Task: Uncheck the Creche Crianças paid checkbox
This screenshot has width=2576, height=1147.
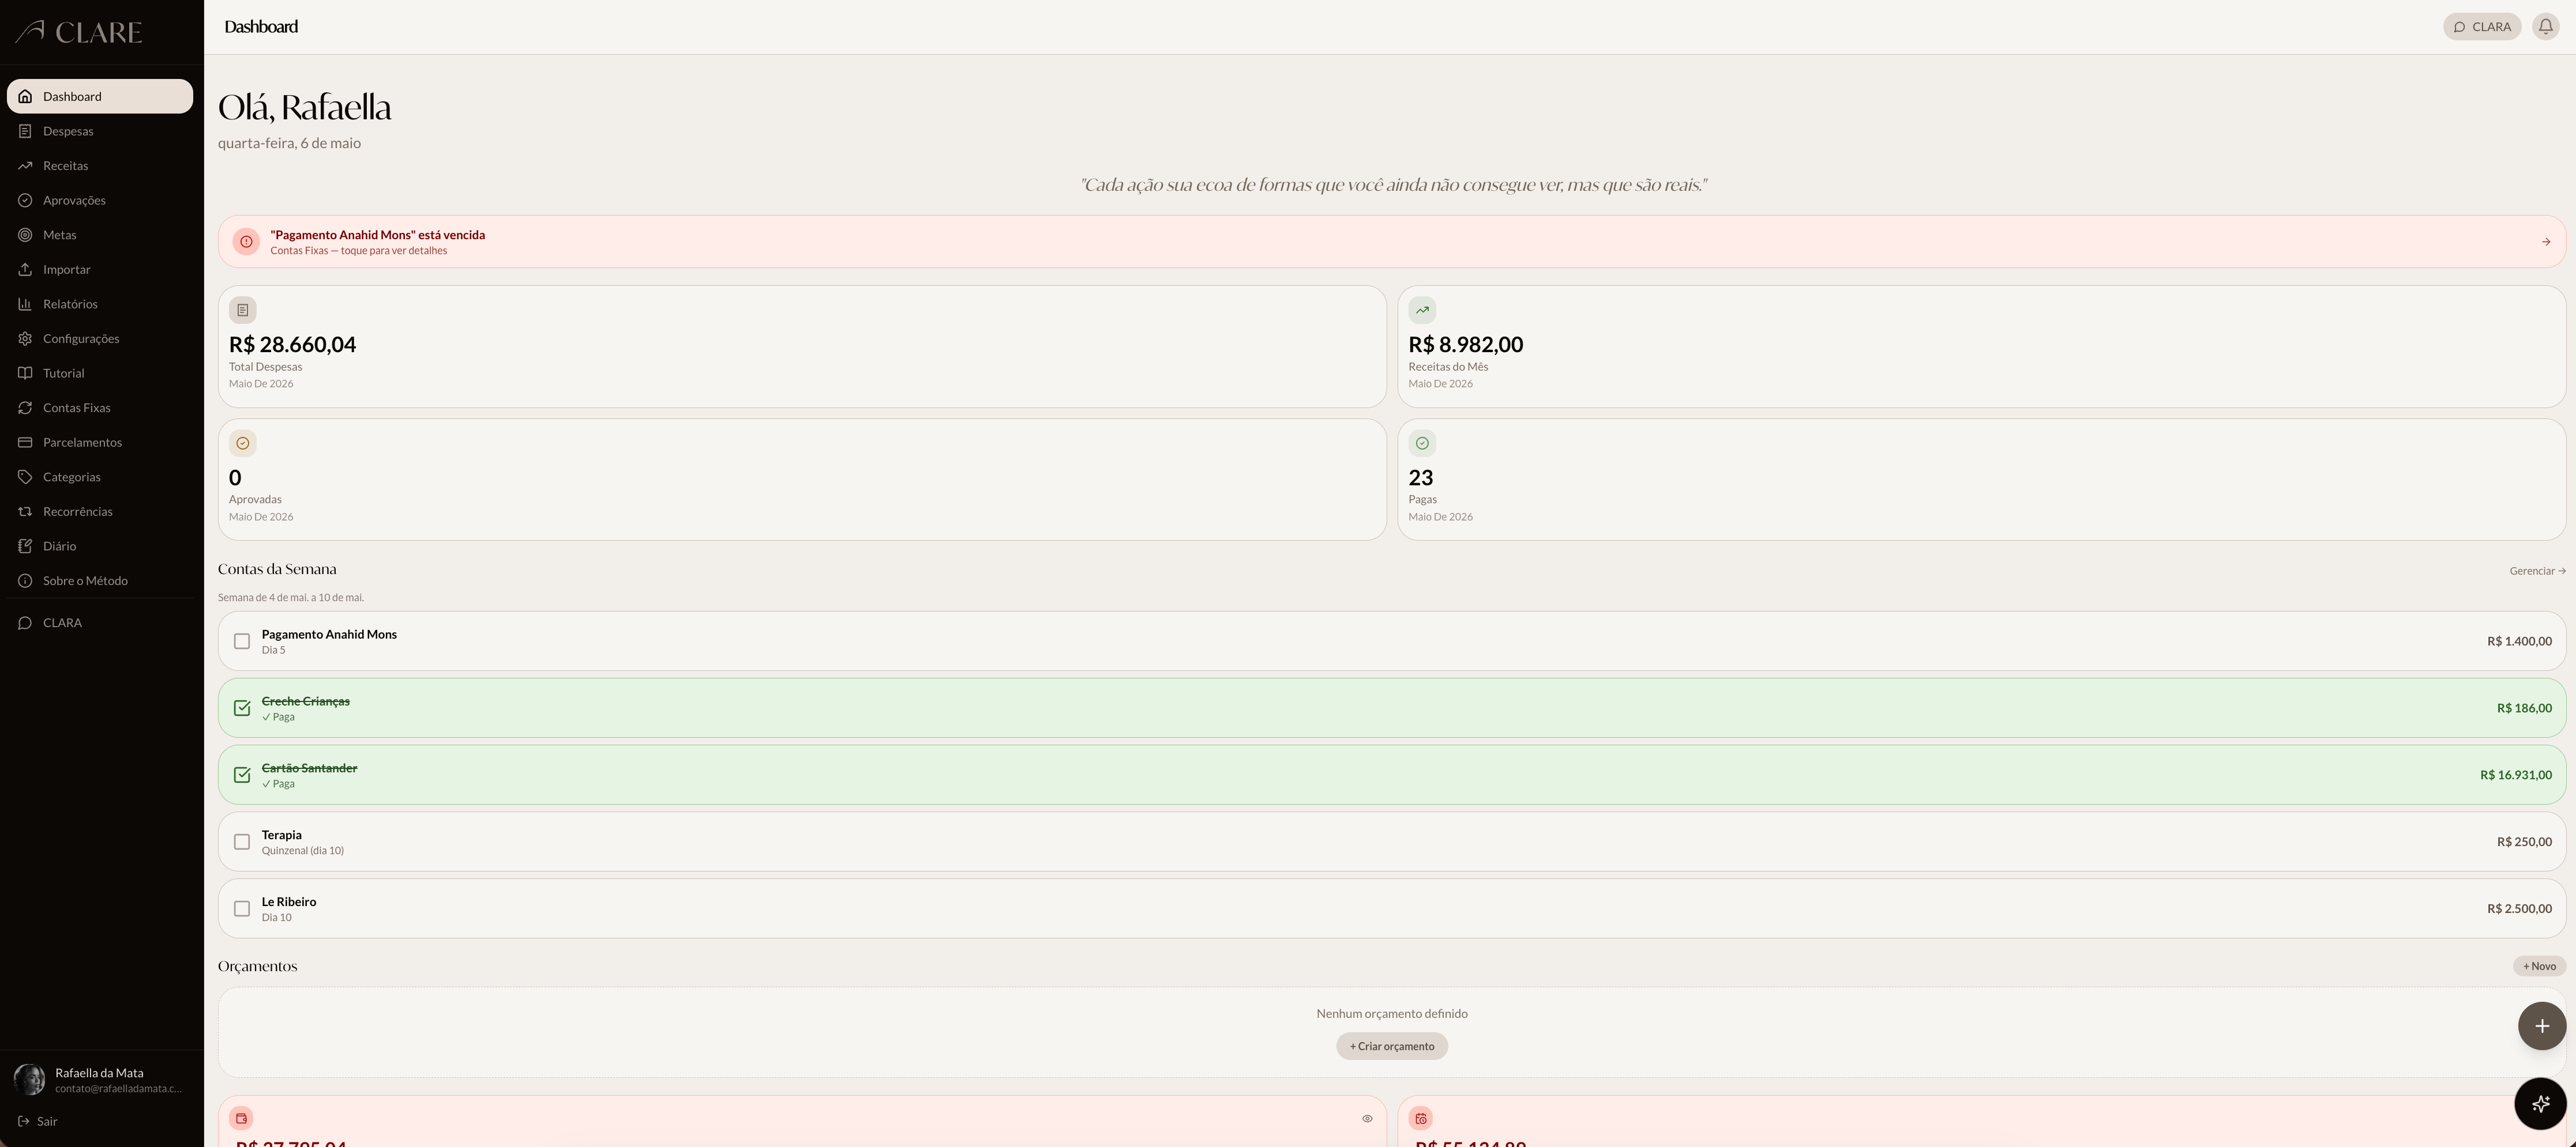Action: (242, 708)
